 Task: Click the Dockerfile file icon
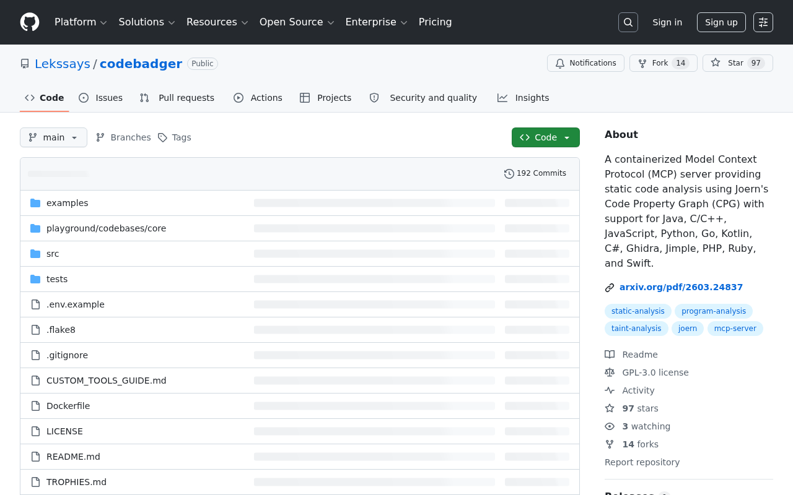[35, 406]
